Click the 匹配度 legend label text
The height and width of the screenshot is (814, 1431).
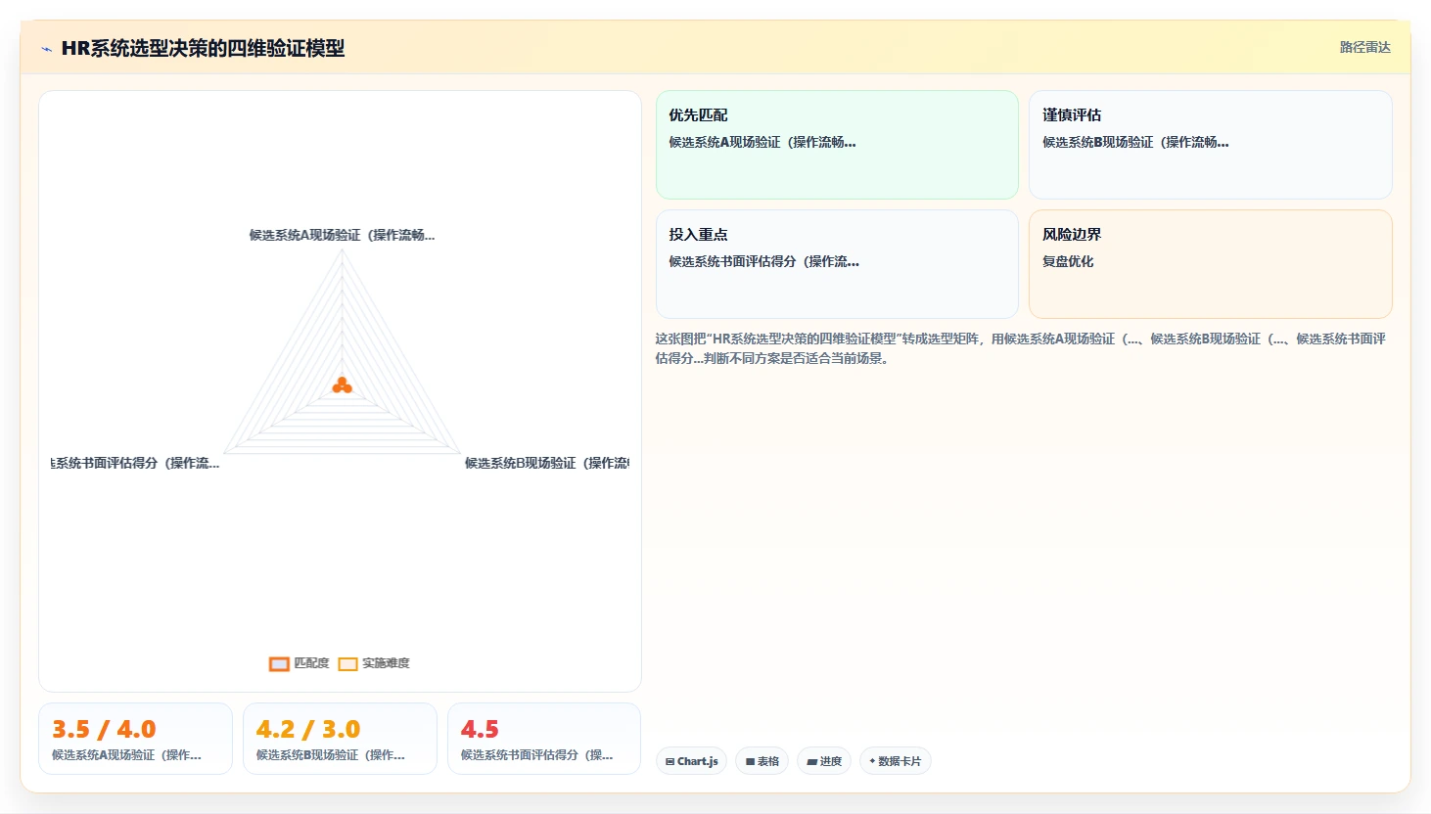click(311, 663)
